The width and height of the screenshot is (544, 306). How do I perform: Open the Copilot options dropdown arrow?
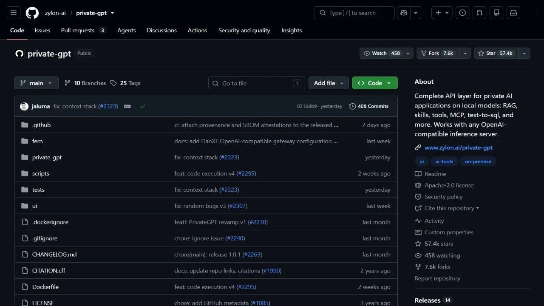(416, 13)
